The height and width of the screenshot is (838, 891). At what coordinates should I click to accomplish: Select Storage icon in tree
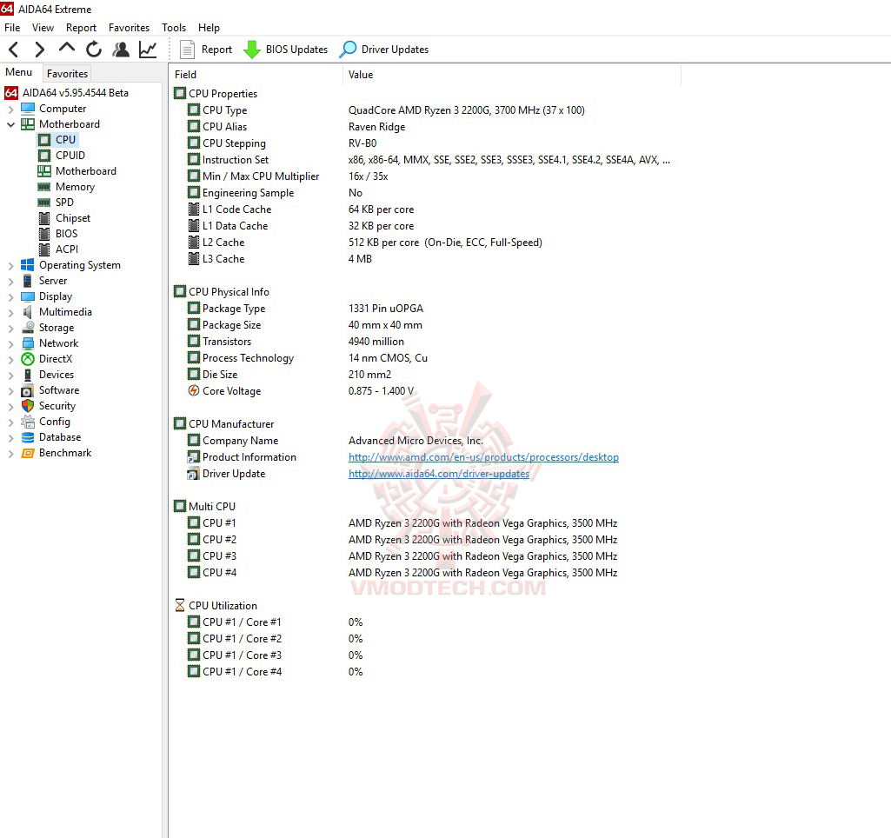tap(28, 327)
